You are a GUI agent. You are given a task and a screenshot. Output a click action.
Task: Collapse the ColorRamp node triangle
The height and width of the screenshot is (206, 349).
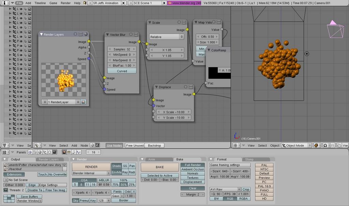[209, 50]
